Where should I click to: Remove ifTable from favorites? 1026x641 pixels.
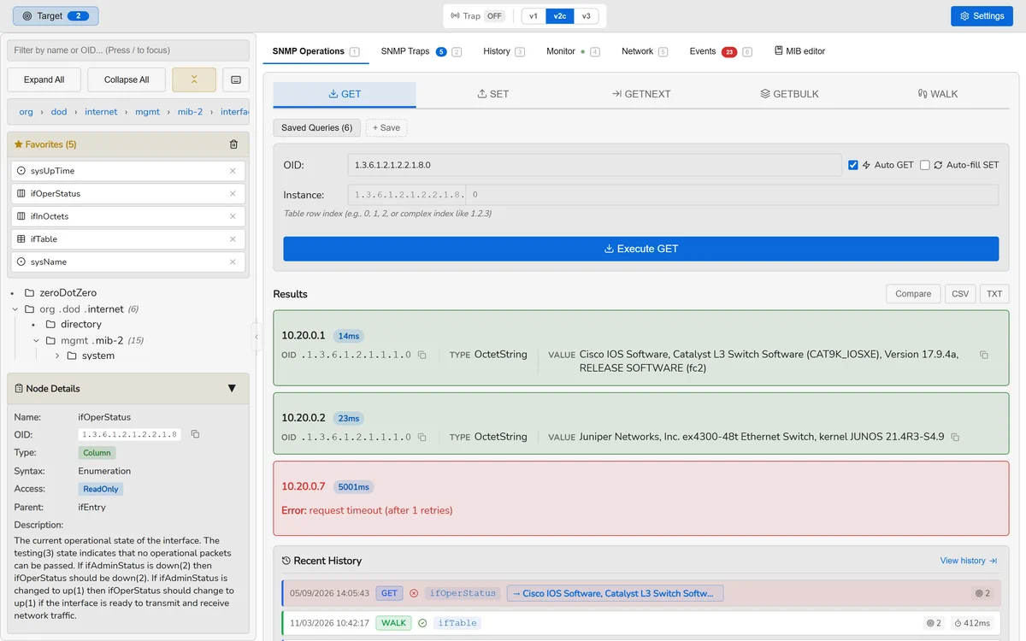point(233,239)
